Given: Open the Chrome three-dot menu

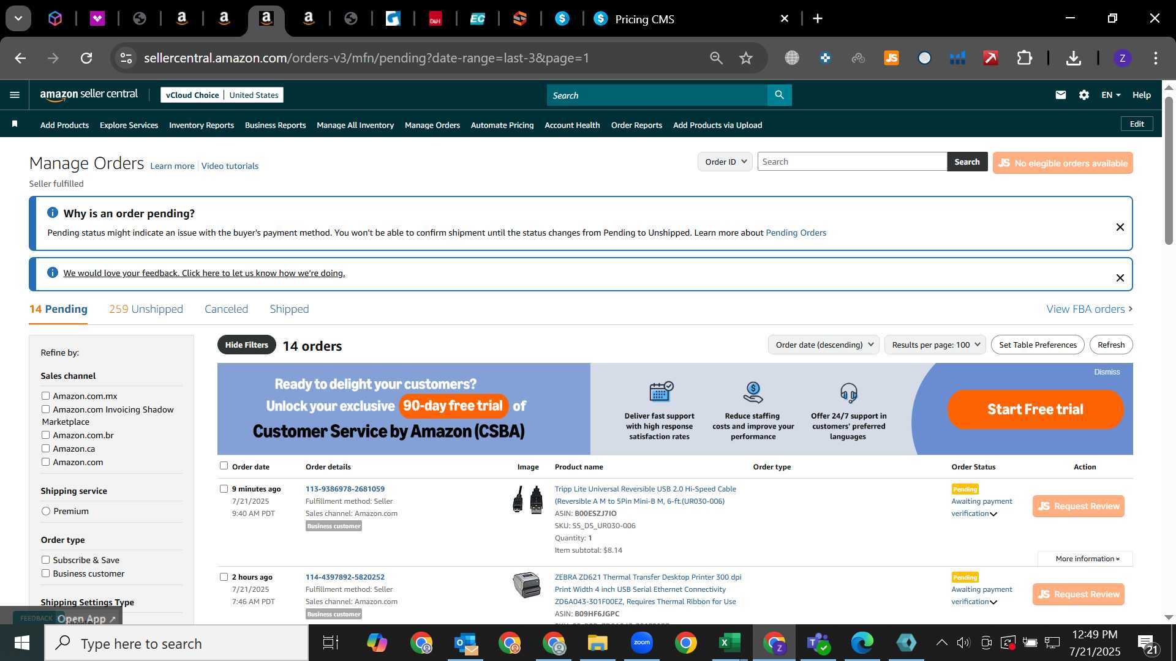Looking at the screenshot, I should click(1155, 58).
